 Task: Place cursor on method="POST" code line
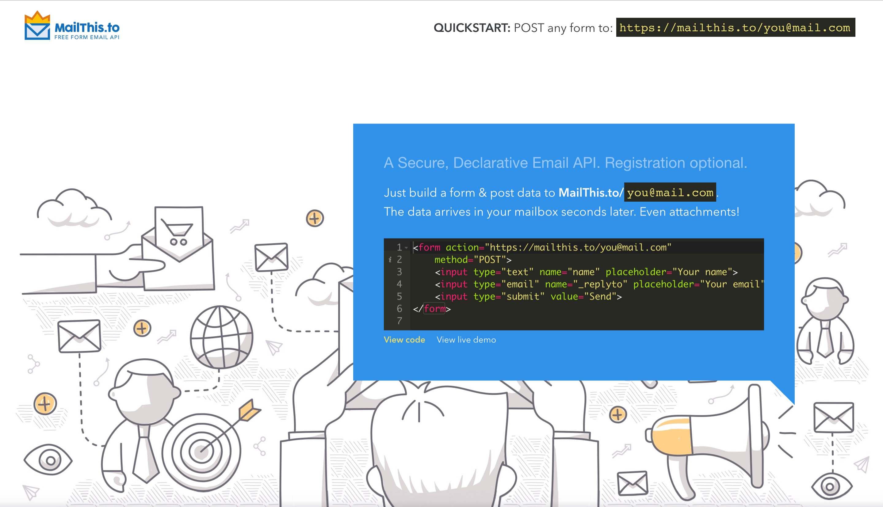pyautogui.click(x=472, y=260)
